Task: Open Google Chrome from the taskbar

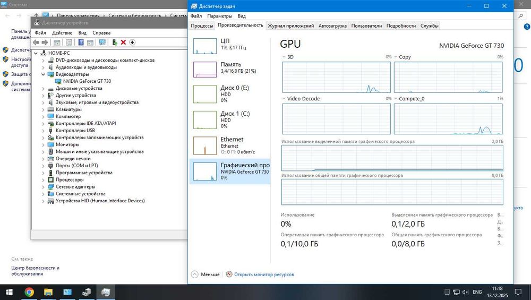Action: (x=29, y=292)
